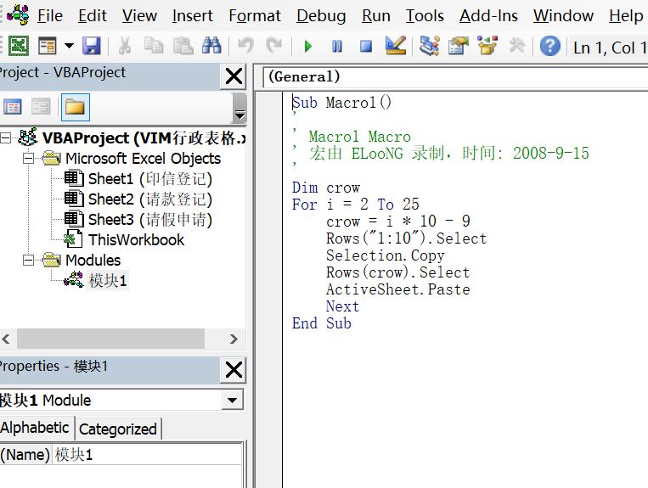The width and height of the screenshot is (648, 488).
Task: Open the View menu
Action: pos(139,15)
